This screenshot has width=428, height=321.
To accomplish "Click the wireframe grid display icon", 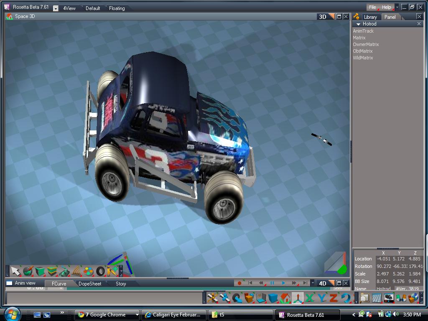I will pyautogui.click(x=377, y=298).
